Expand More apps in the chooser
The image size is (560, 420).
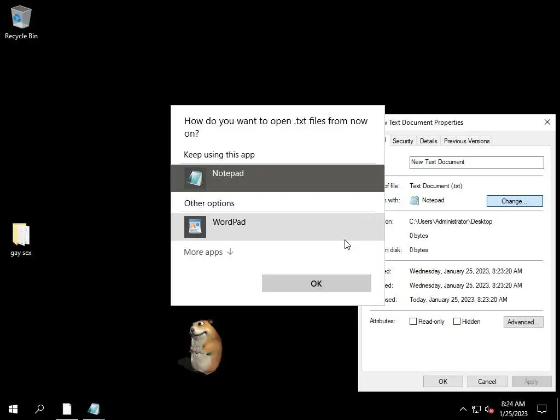[x=208, y=252]
